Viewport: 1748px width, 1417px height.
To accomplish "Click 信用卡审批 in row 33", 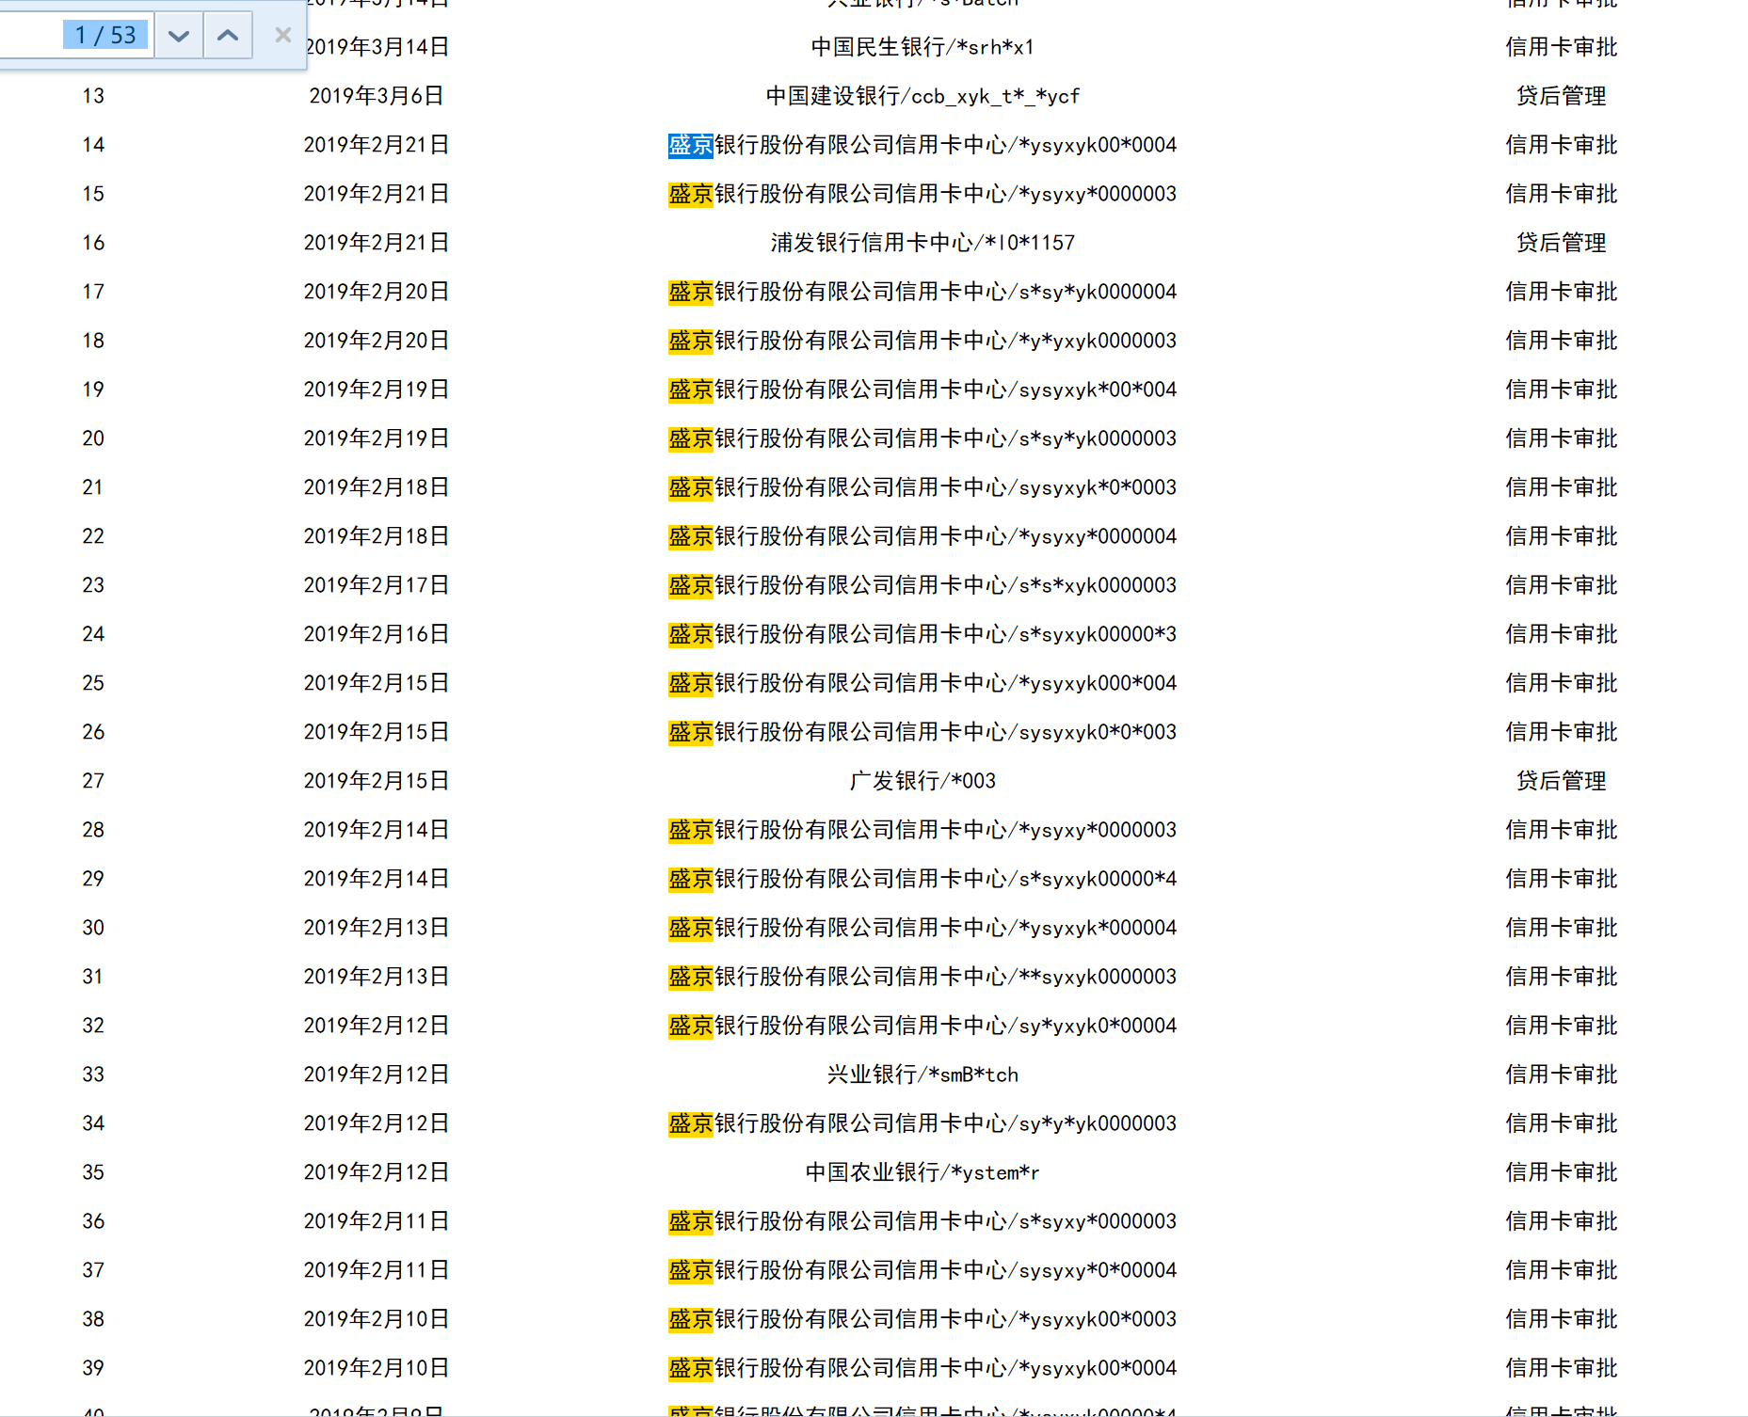I will coord(1562,1075).
